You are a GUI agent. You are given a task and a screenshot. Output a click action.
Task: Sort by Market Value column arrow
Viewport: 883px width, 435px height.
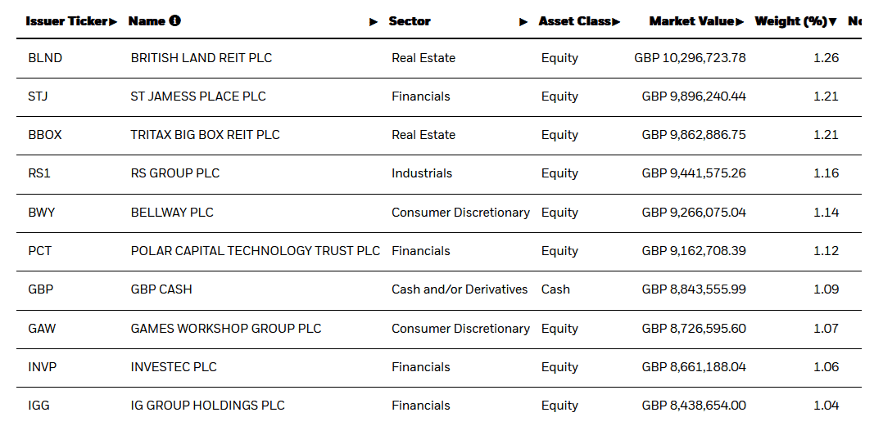pos(740,22)
